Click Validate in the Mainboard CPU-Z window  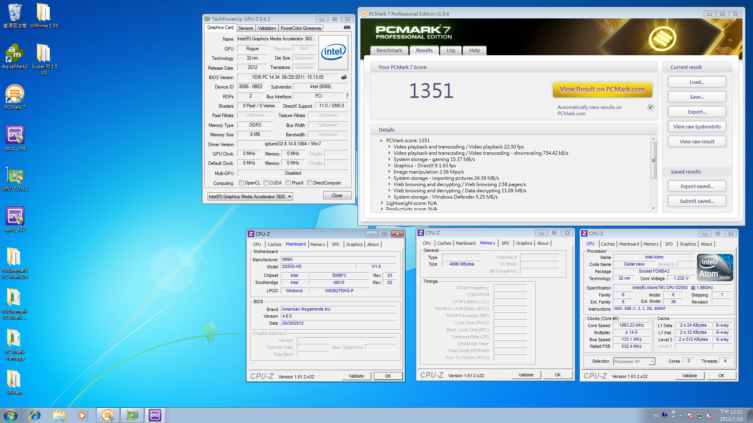tap(356, 376)
